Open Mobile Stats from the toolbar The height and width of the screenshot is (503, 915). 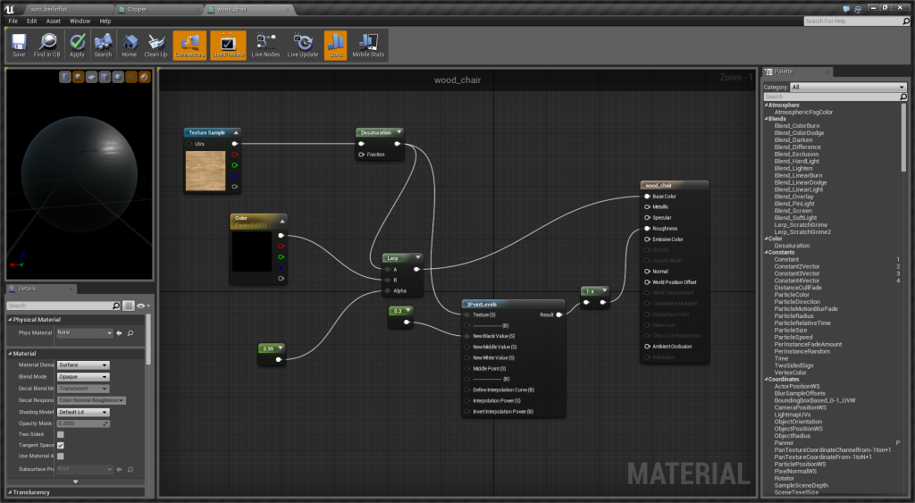[x=368, y=43]
